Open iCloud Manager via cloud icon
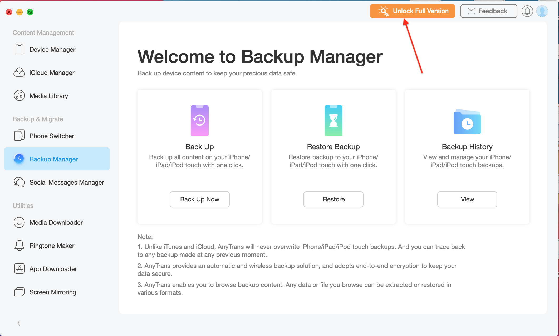The height and width of the screenshot is (336, 559). (19, 73)
